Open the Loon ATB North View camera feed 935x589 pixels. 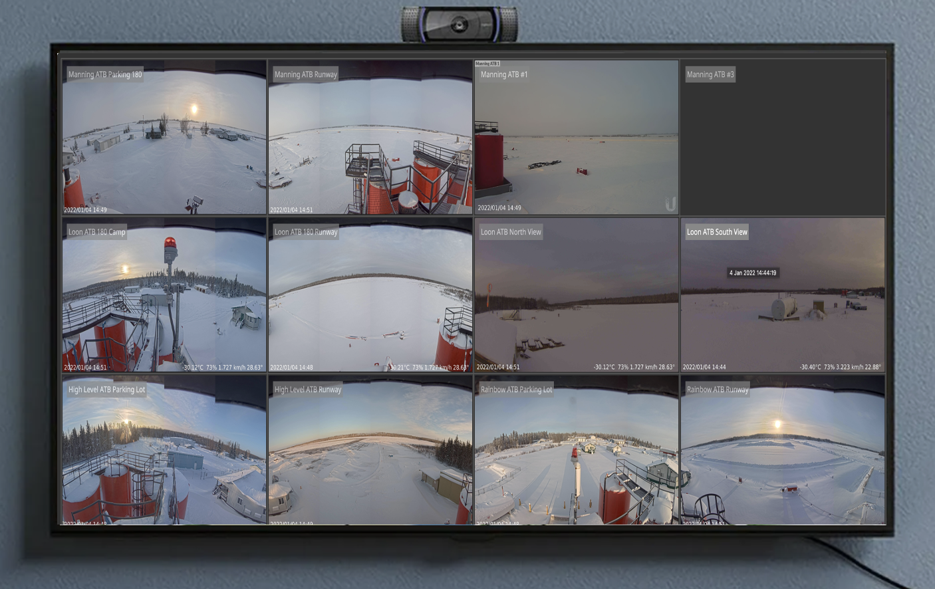pyautogui.click(x=577, y=294)
